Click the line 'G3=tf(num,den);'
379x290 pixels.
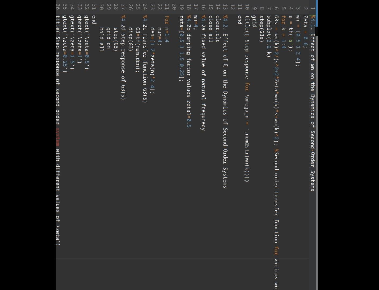click(138, 50)
